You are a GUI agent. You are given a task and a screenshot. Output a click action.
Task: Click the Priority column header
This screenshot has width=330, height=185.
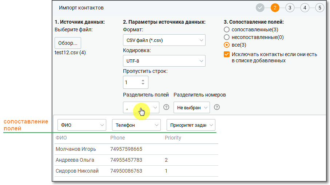coord(173,138)
